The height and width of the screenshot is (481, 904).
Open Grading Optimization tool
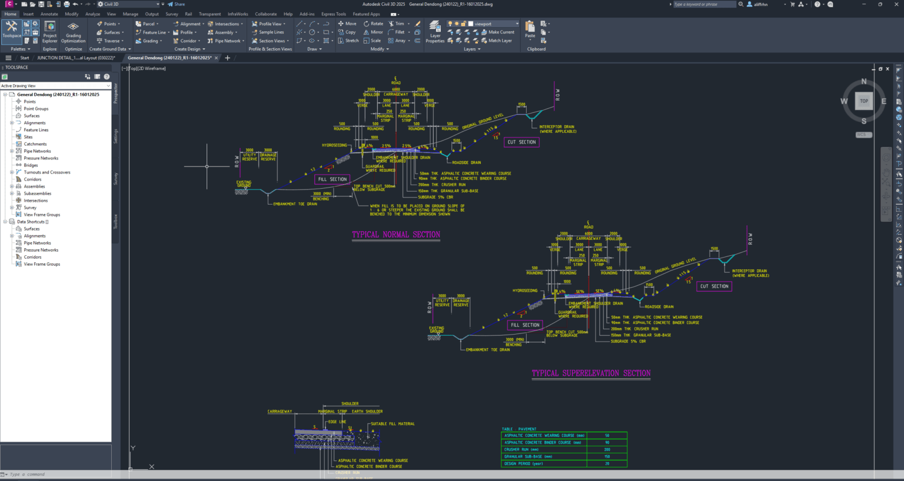(73, 32)
